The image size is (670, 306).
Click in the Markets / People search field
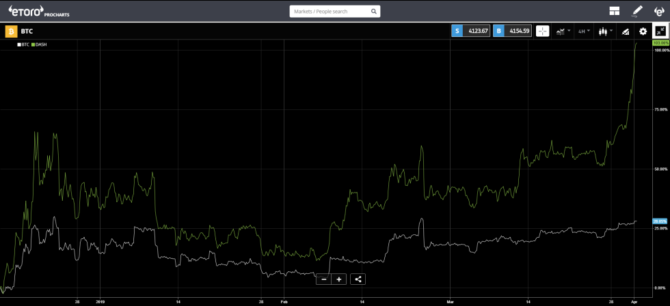(328, 12)
